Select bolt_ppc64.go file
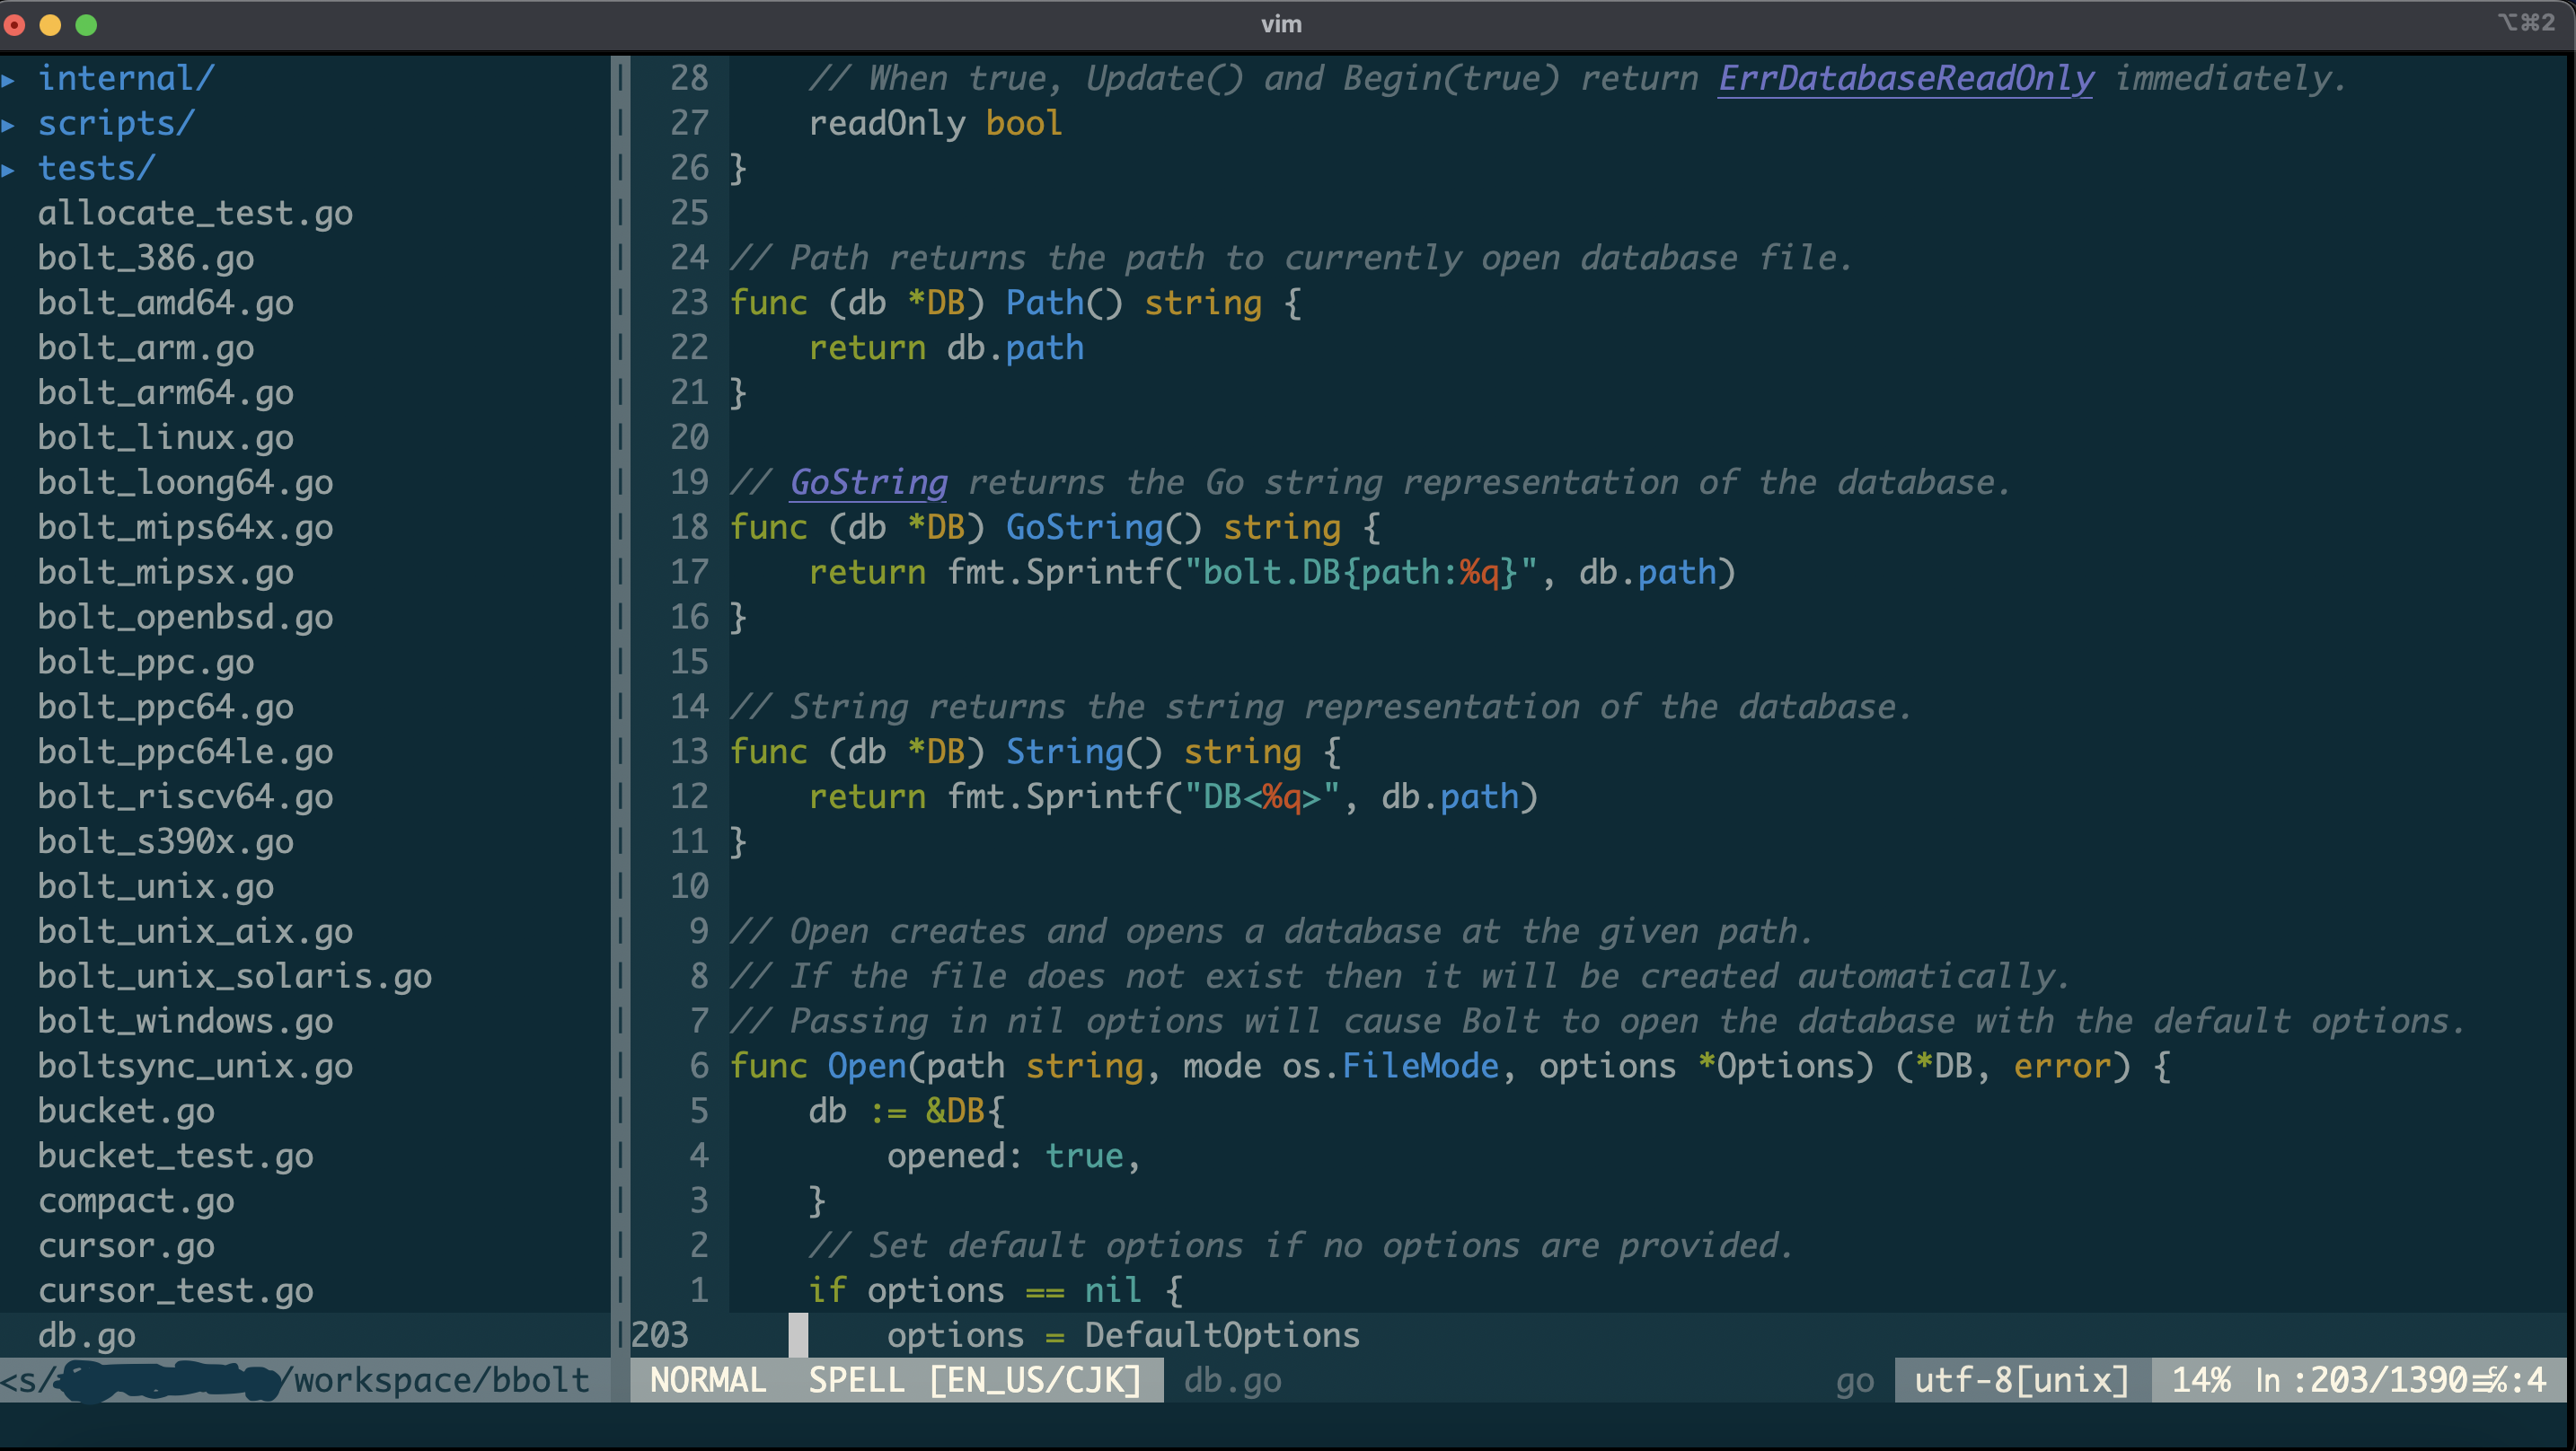Screen dimensions: 2576x1451 [166, 707]
